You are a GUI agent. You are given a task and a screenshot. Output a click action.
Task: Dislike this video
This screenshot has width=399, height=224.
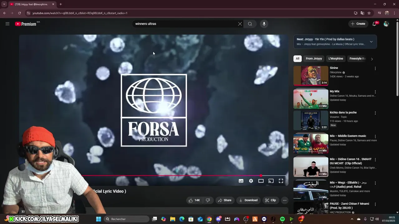[208, 200]
